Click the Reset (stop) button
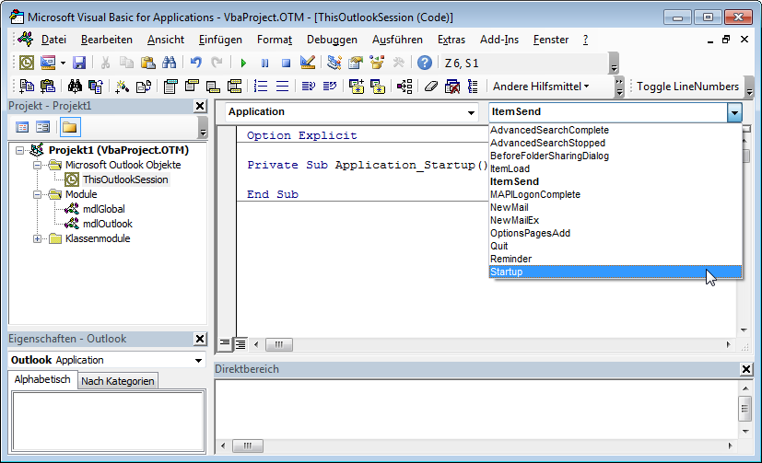The image size is (762, 463). pyautogui.click(x=287, y=64)
